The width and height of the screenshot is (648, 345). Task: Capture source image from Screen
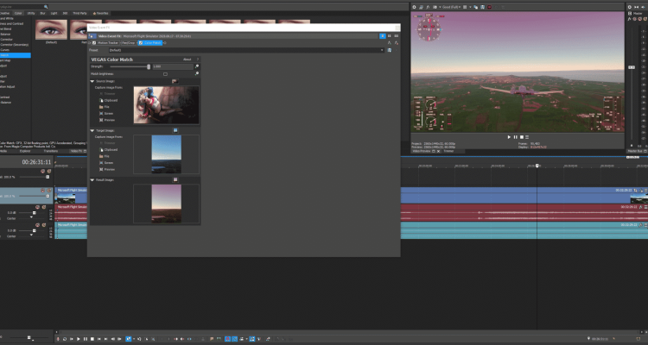point(106,114)
